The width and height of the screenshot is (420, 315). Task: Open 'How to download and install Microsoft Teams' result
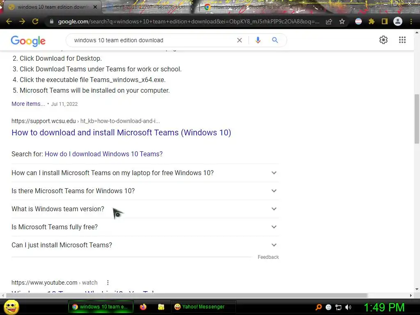121,132
